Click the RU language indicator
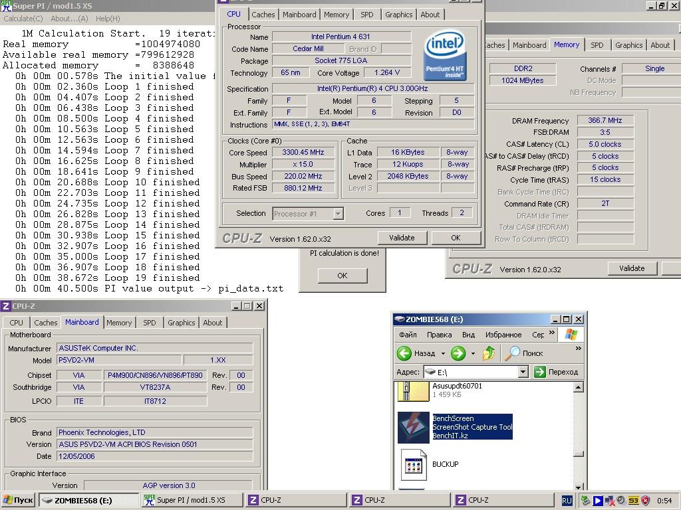The height and width of the screenshot is (510, 681). (x=567, y=501)
